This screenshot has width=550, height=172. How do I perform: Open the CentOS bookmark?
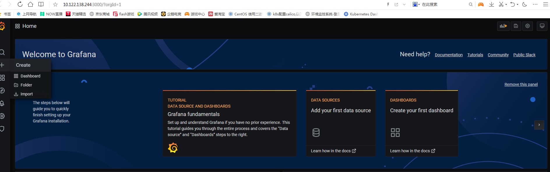coord(245,14)
